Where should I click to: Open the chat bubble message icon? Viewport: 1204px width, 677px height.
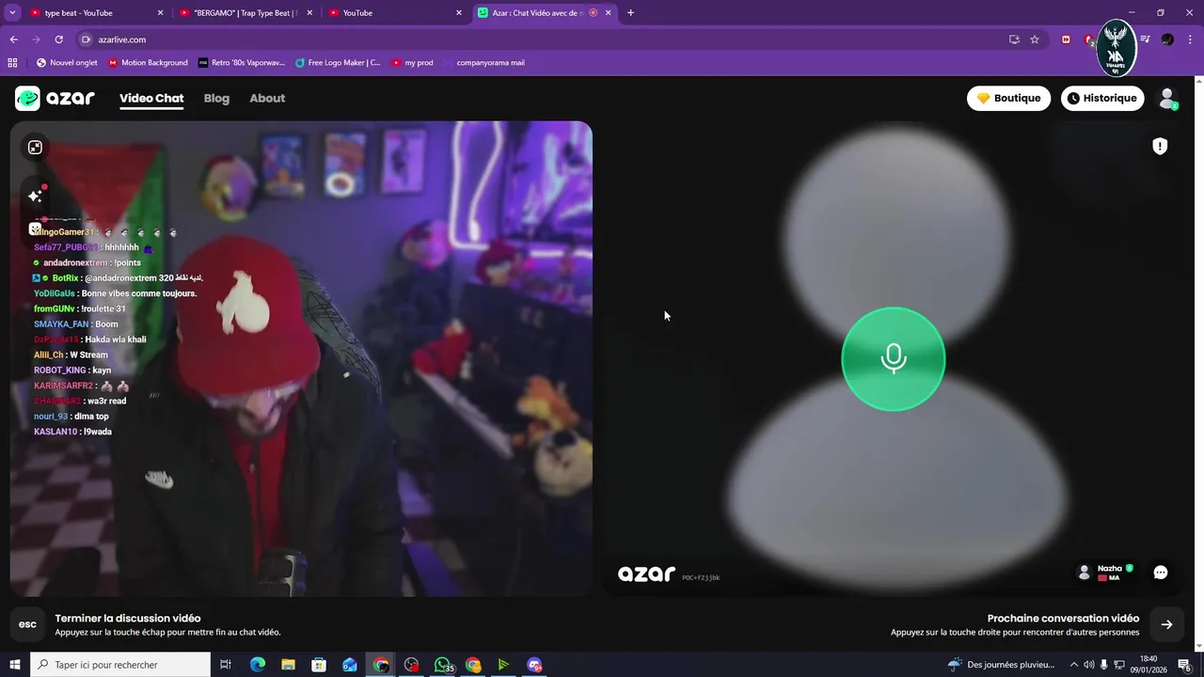(x=1161, y=573)
